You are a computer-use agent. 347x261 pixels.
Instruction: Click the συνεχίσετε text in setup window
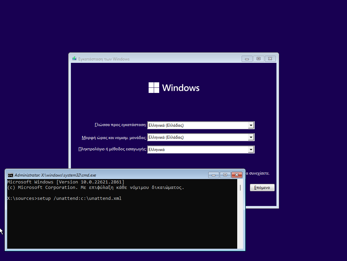(259, 173)
